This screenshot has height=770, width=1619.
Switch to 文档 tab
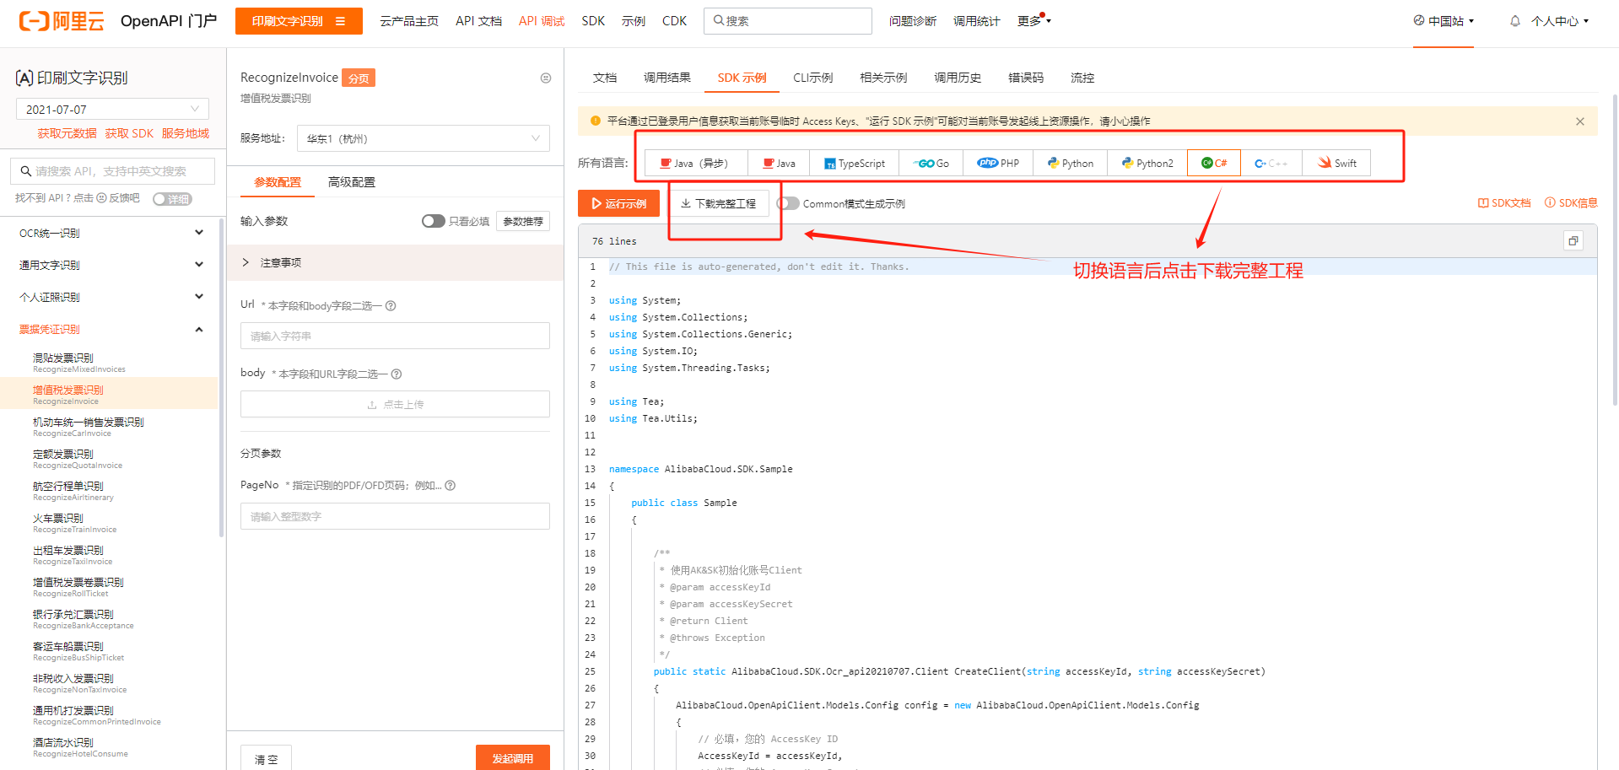[x=605, y=78]
